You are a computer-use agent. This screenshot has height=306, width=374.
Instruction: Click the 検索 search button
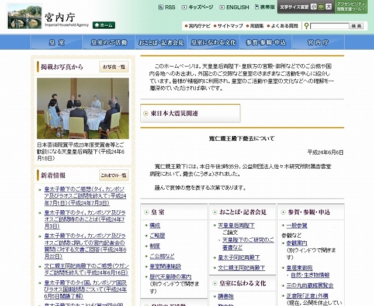coord(356,26)
